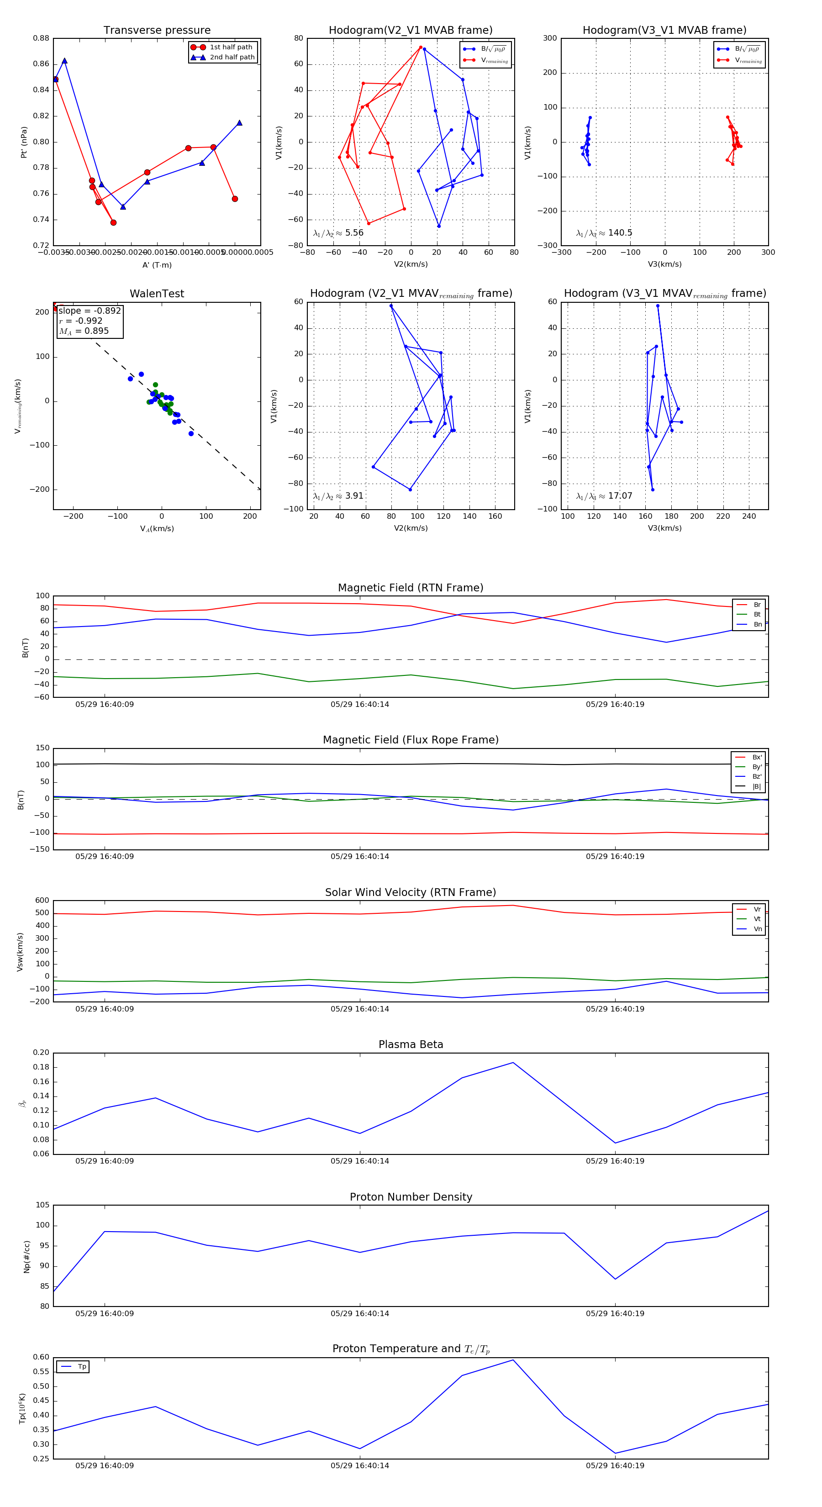This screenshot has height=1507, width=822.
Task: Click '05/29 16:40:09' tick under RTN field plot
Action: pyautogui.click(x=105, y=704)
